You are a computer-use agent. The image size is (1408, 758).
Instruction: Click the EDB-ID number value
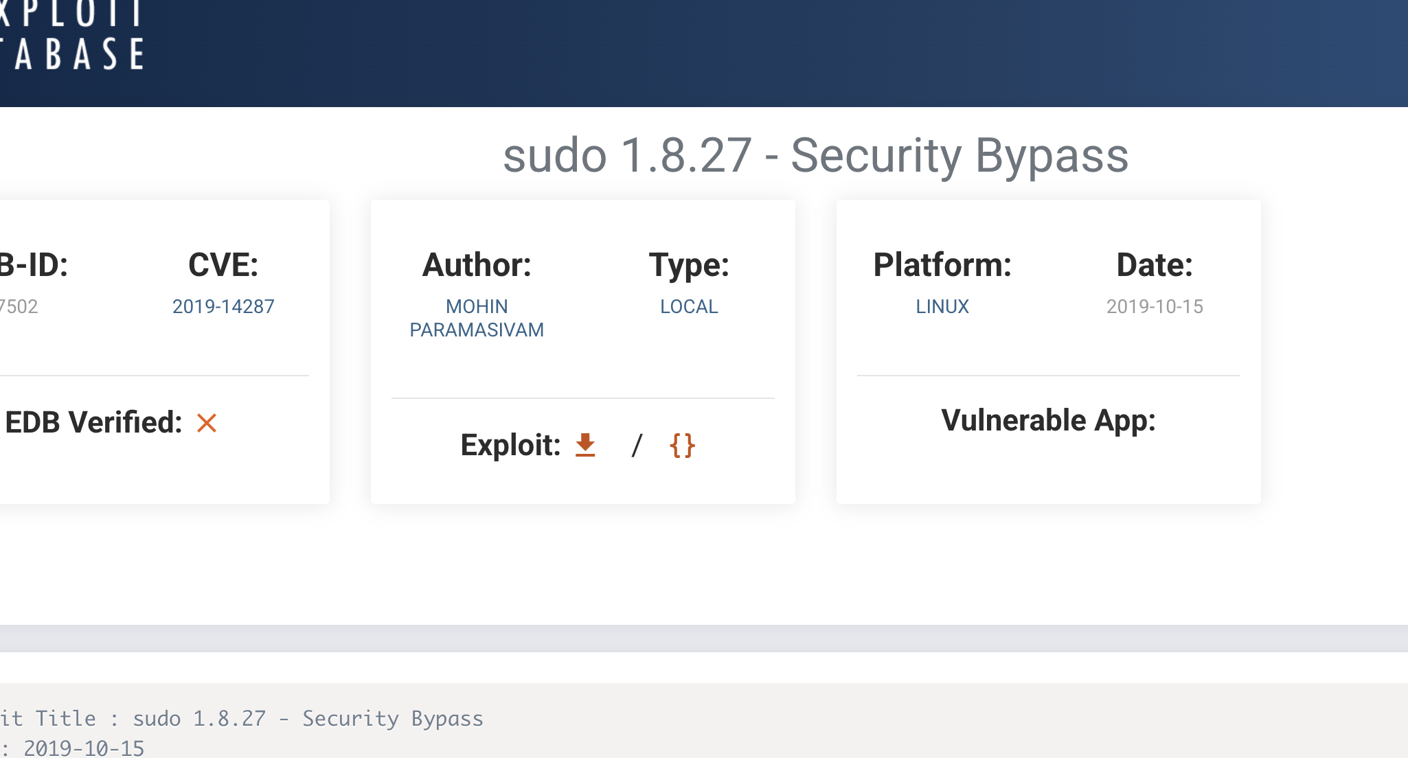[19, 306]
